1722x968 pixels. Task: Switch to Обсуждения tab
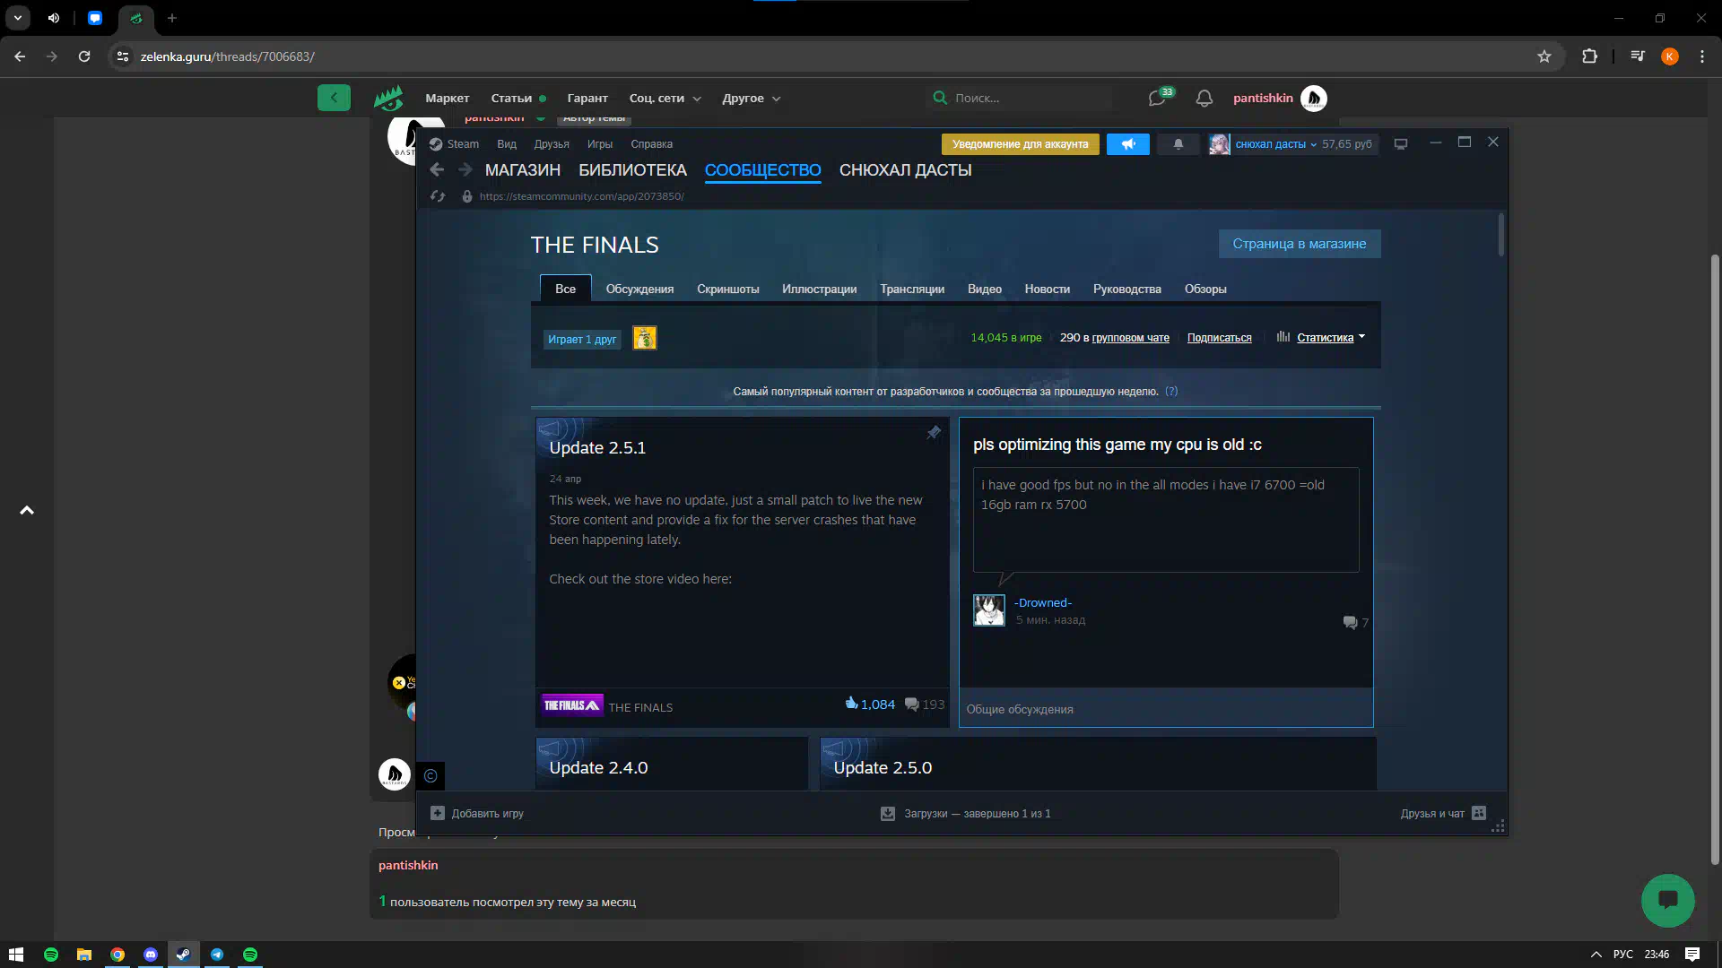tap(639, 289)
